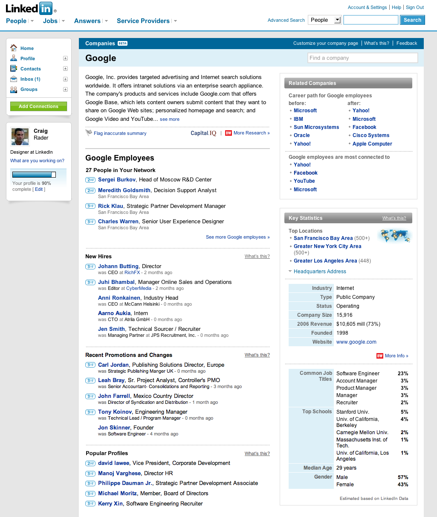Click Sign Out link
The image size is (437, 517).
click(x=415, y=7)
